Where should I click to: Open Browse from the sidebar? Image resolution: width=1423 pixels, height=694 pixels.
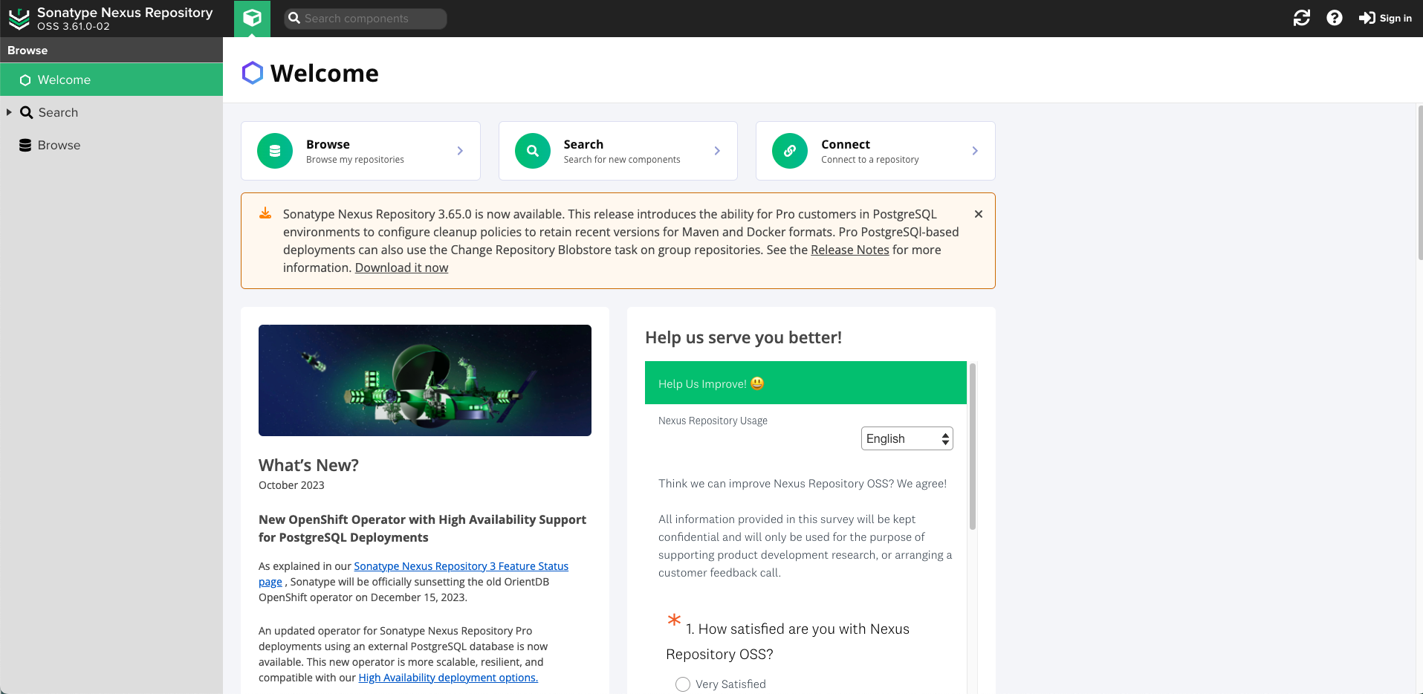(x=59, y=144)
